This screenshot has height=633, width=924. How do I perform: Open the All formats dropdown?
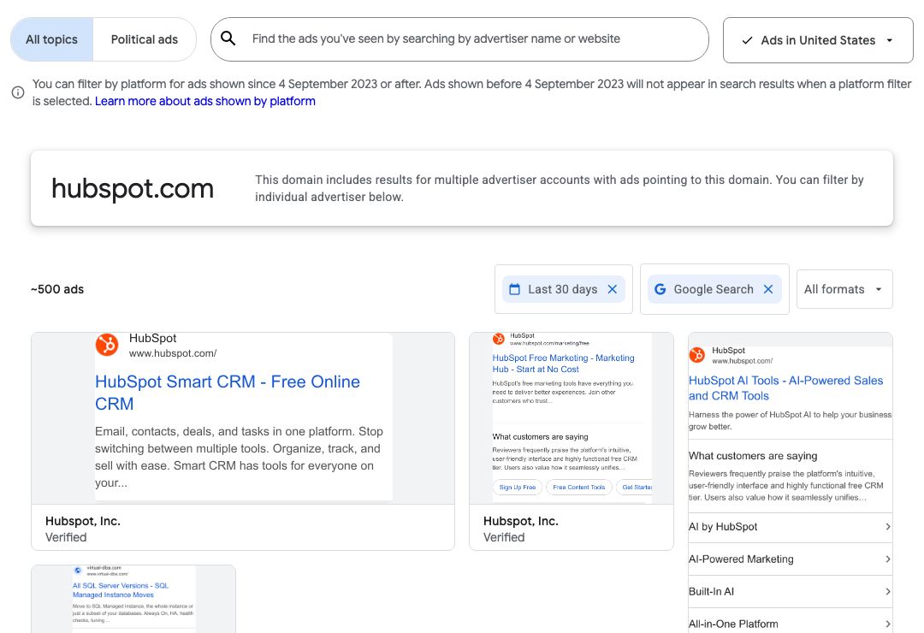pyautogui.click(x=844, y=289)
